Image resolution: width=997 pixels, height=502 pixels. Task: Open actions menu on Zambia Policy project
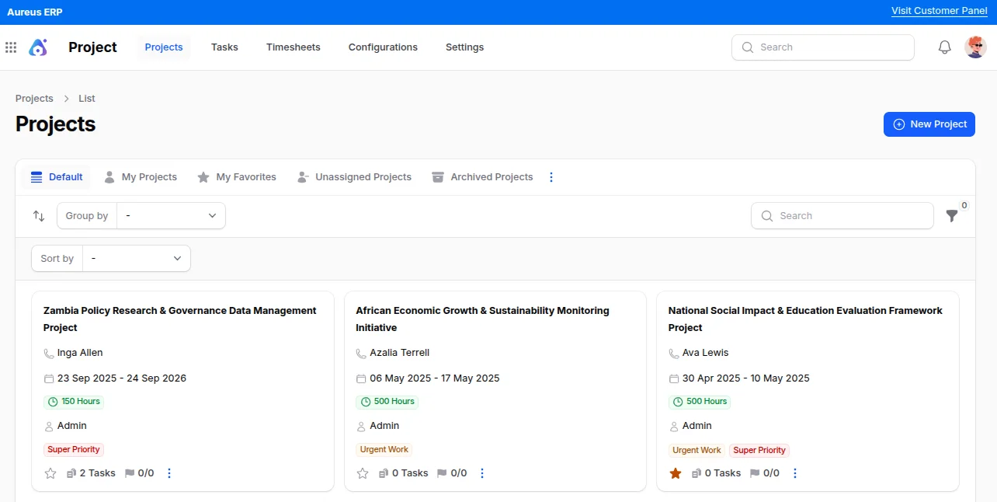169,473
